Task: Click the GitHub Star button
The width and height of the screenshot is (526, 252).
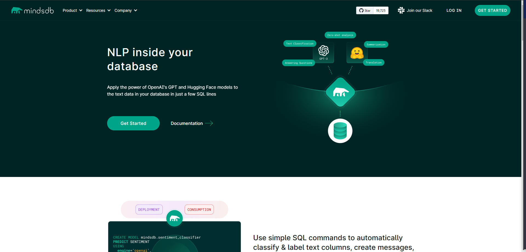Action: tap(365, 10)
